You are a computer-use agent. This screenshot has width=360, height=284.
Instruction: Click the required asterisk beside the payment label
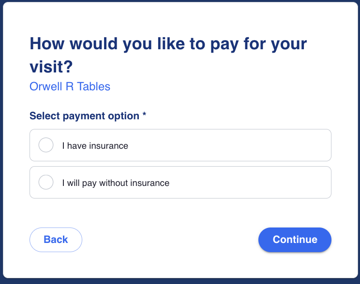pos(144,115)
